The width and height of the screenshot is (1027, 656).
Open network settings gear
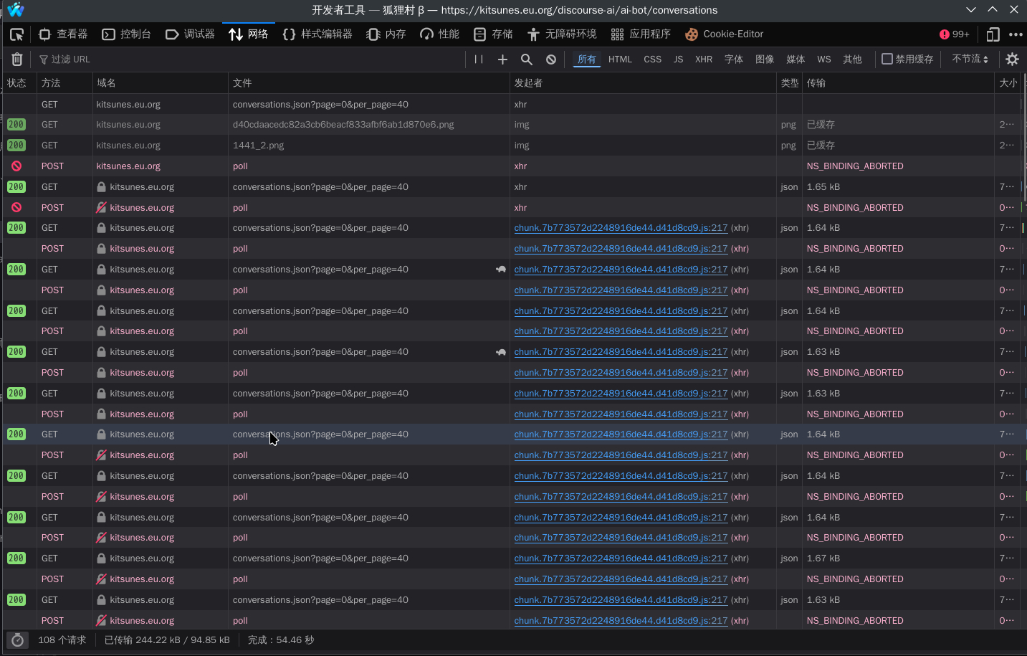coord(1012,60)
